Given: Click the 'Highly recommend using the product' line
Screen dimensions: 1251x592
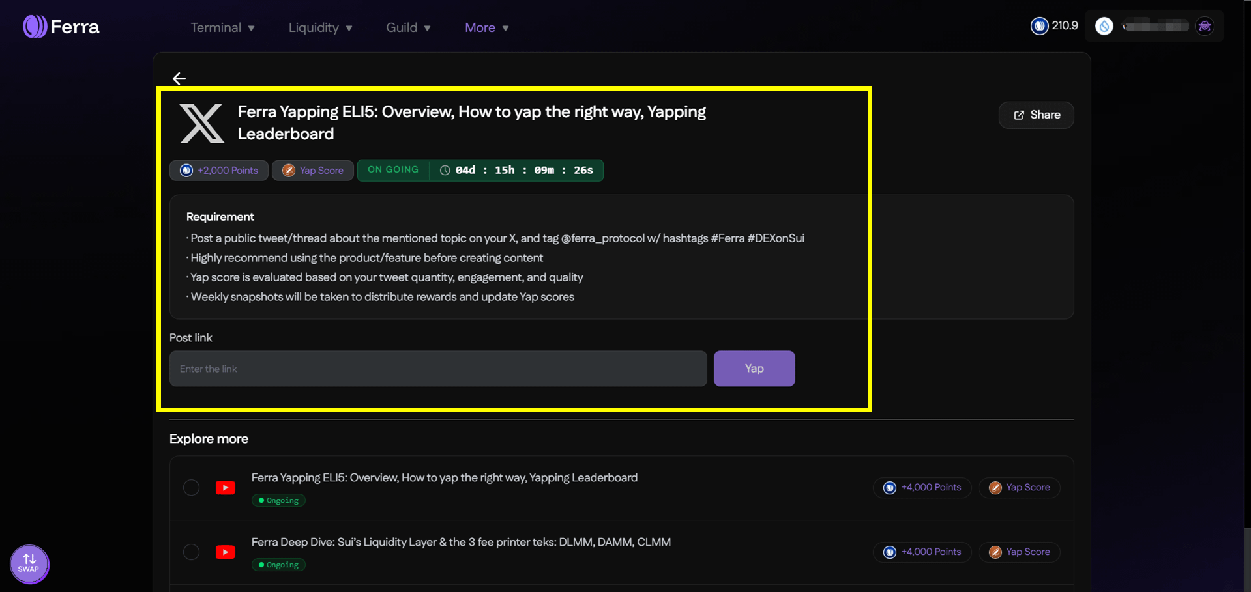Looking at the screenshot, I should (x=365, y=258).
